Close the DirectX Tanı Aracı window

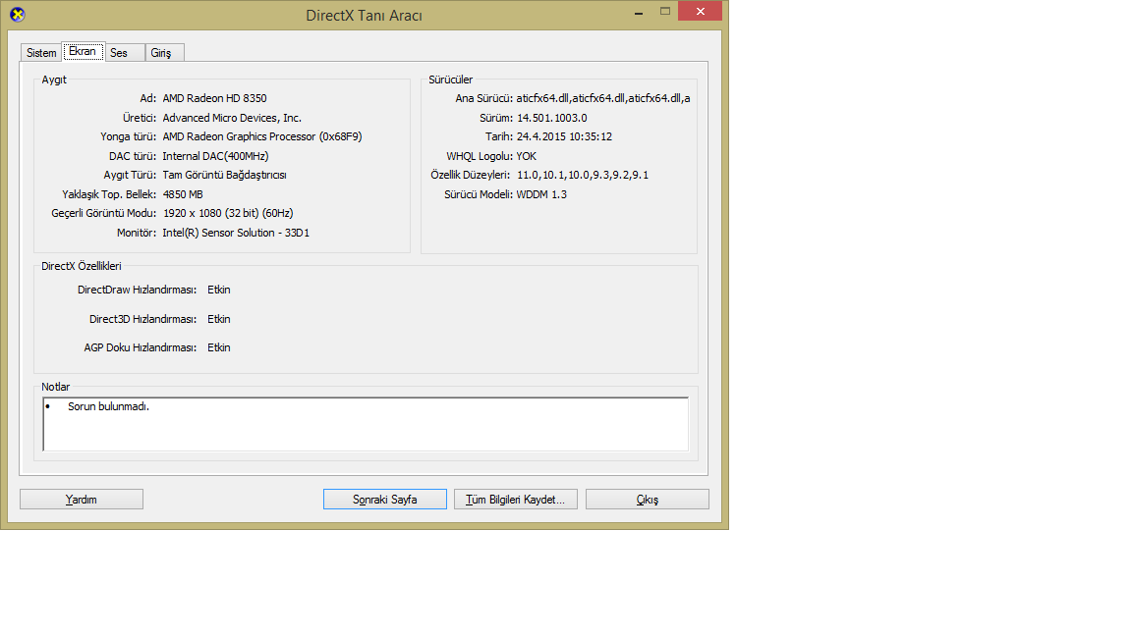(x=700, y=11)
